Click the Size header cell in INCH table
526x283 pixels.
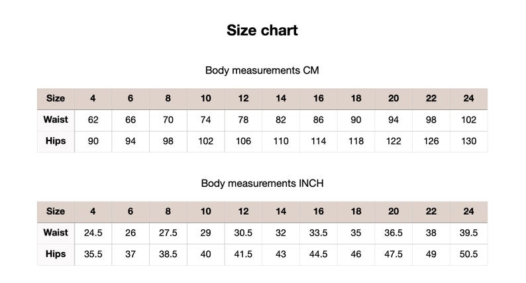[x=56, y=211]
